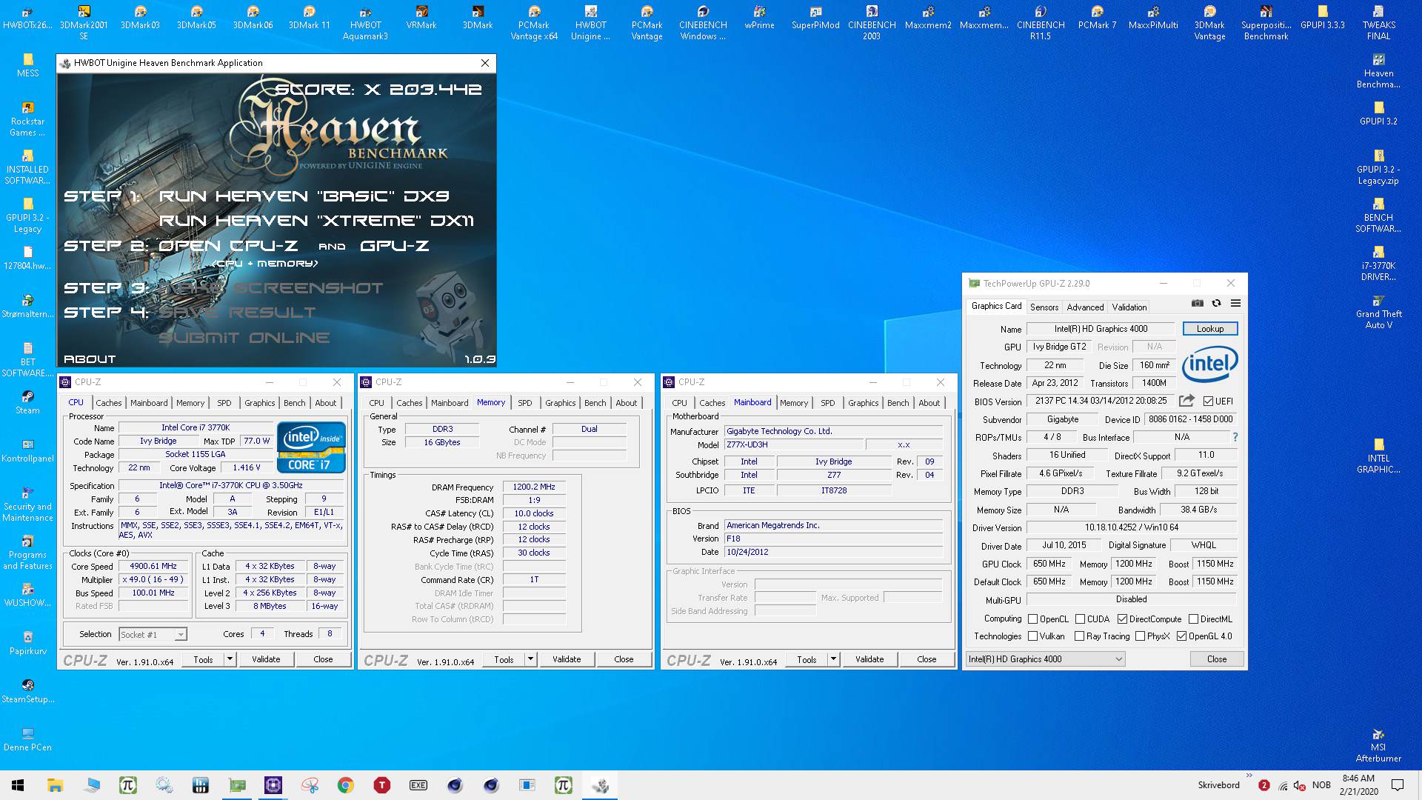Toggle the OpenGL 4.0 checkbox

click(1181, 636)
